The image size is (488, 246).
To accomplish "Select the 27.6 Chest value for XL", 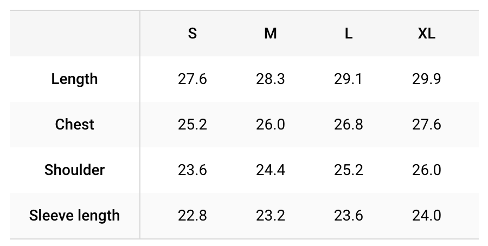I will point(426,125).
